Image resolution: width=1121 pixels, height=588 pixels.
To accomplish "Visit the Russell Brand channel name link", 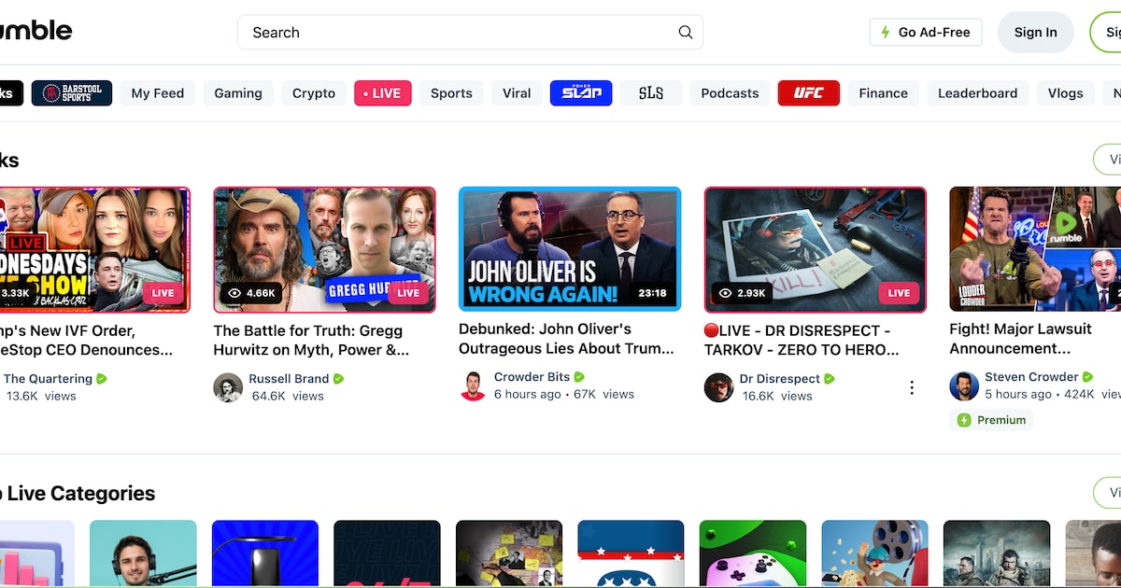I will pos(289,379).
